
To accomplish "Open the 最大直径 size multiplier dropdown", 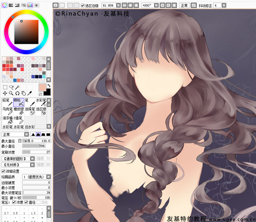I will tap(20, 141).
